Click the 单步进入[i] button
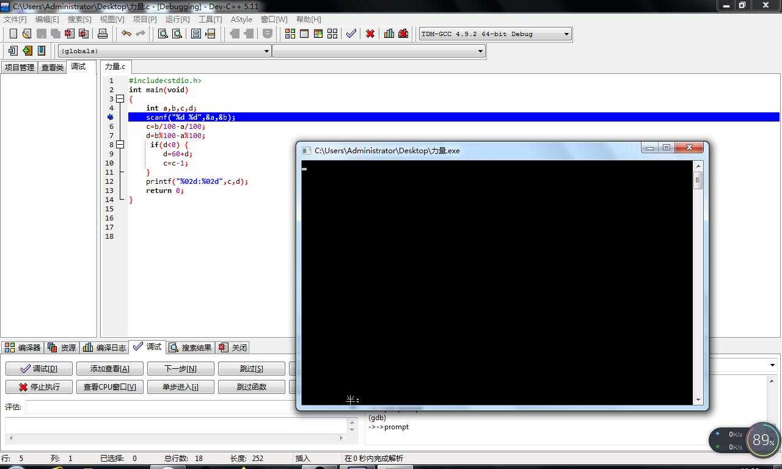 (x=181, y=387)
